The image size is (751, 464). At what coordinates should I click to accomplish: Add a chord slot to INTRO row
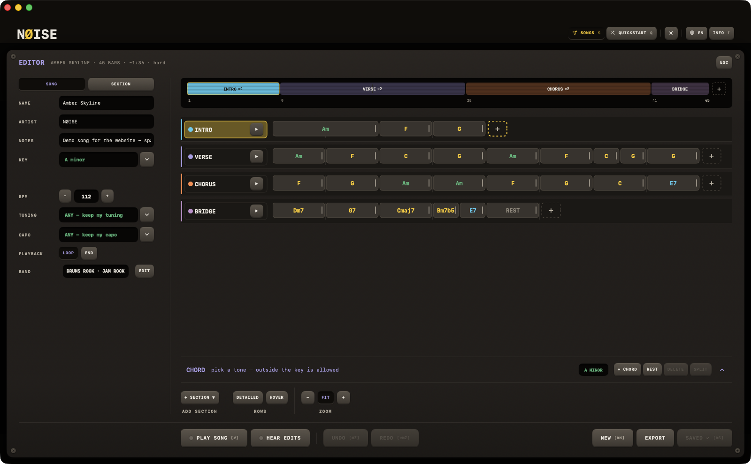click(498, 129)
